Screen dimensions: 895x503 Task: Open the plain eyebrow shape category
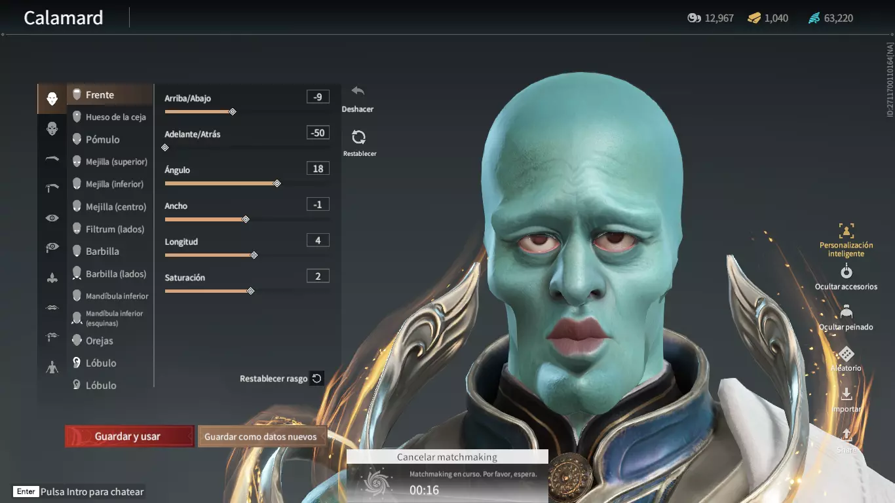point(52,158)
